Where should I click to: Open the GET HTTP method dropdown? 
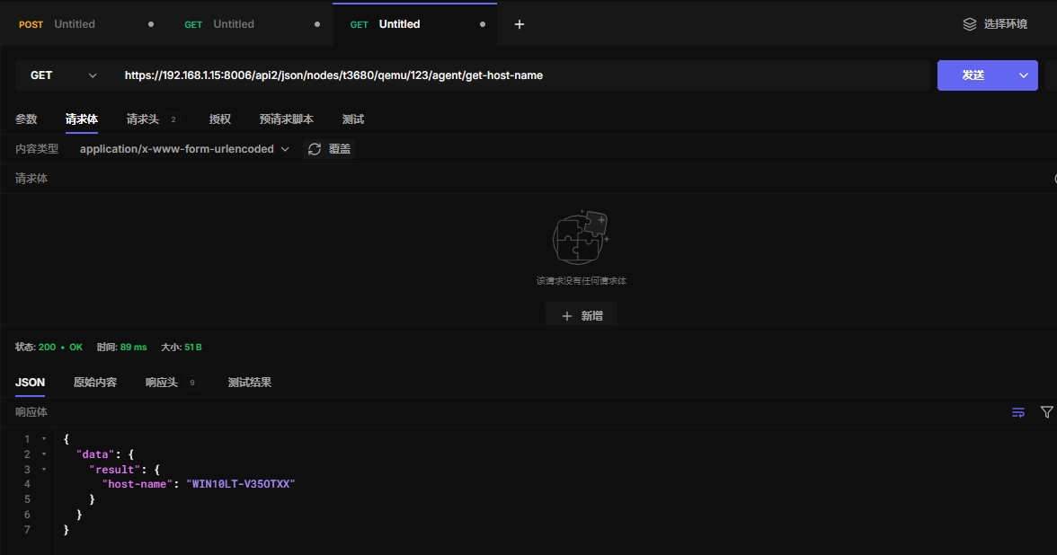(63, 75)
